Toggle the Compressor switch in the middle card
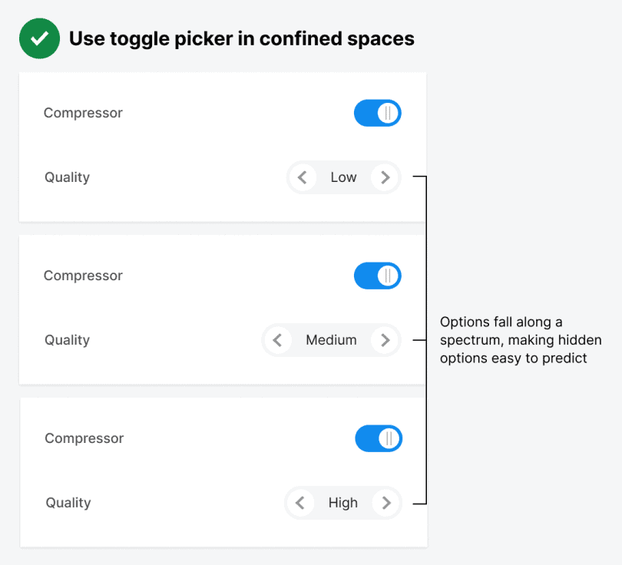The width and height of the screenshot is (622, 565). click(377, 276)
